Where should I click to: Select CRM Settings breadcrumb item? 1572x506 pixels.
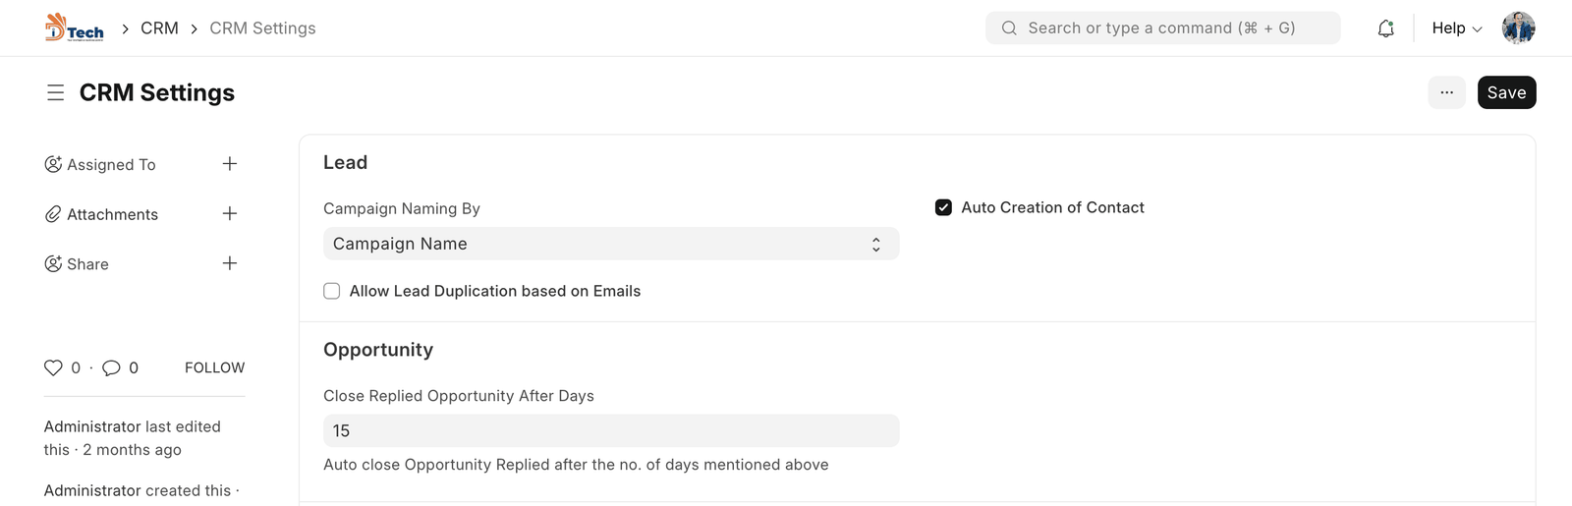point(262,28)
